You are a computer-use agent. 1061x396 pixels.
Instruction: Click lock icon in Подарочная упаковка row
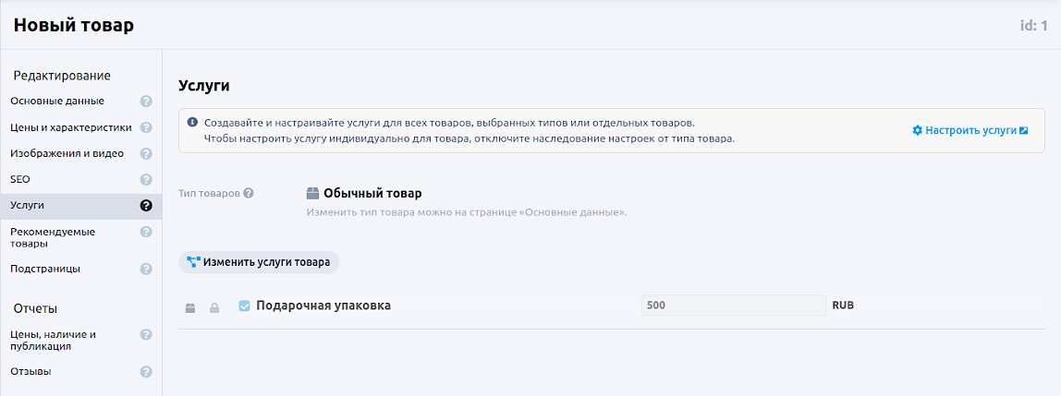(x=214, y=307)
